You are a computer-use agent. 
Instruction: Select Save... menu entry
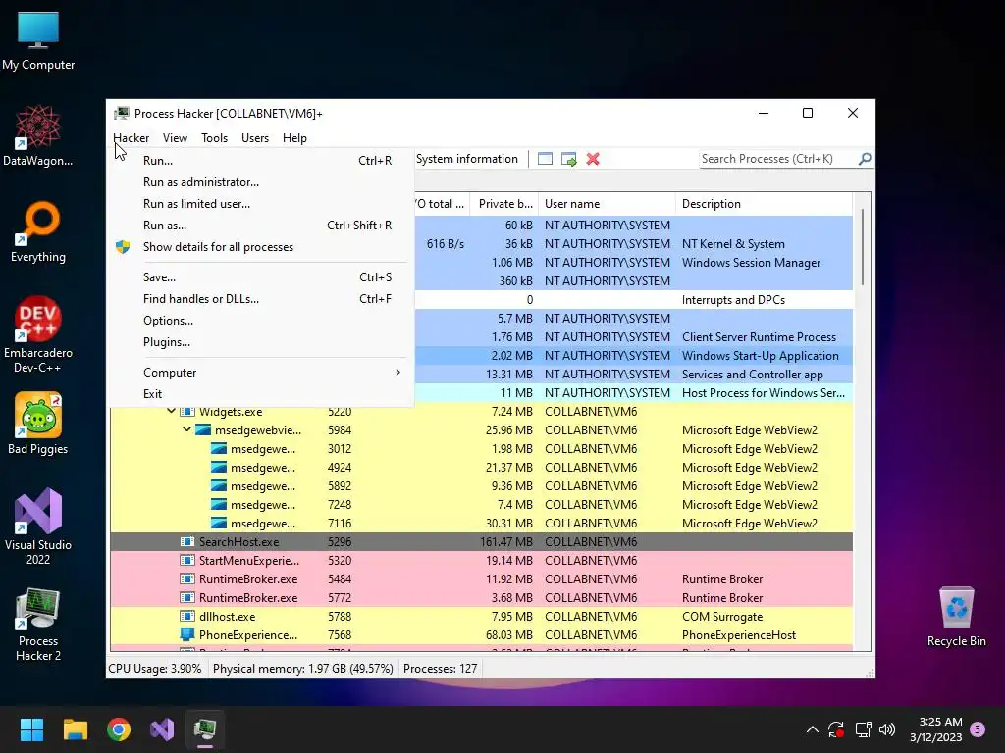(261, 277)
